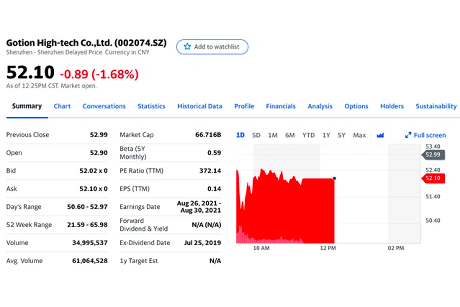Select the 1Y chart range
The width and height of the screenshot is (460, 307).
pyautogui.click(x=326, y=135)
